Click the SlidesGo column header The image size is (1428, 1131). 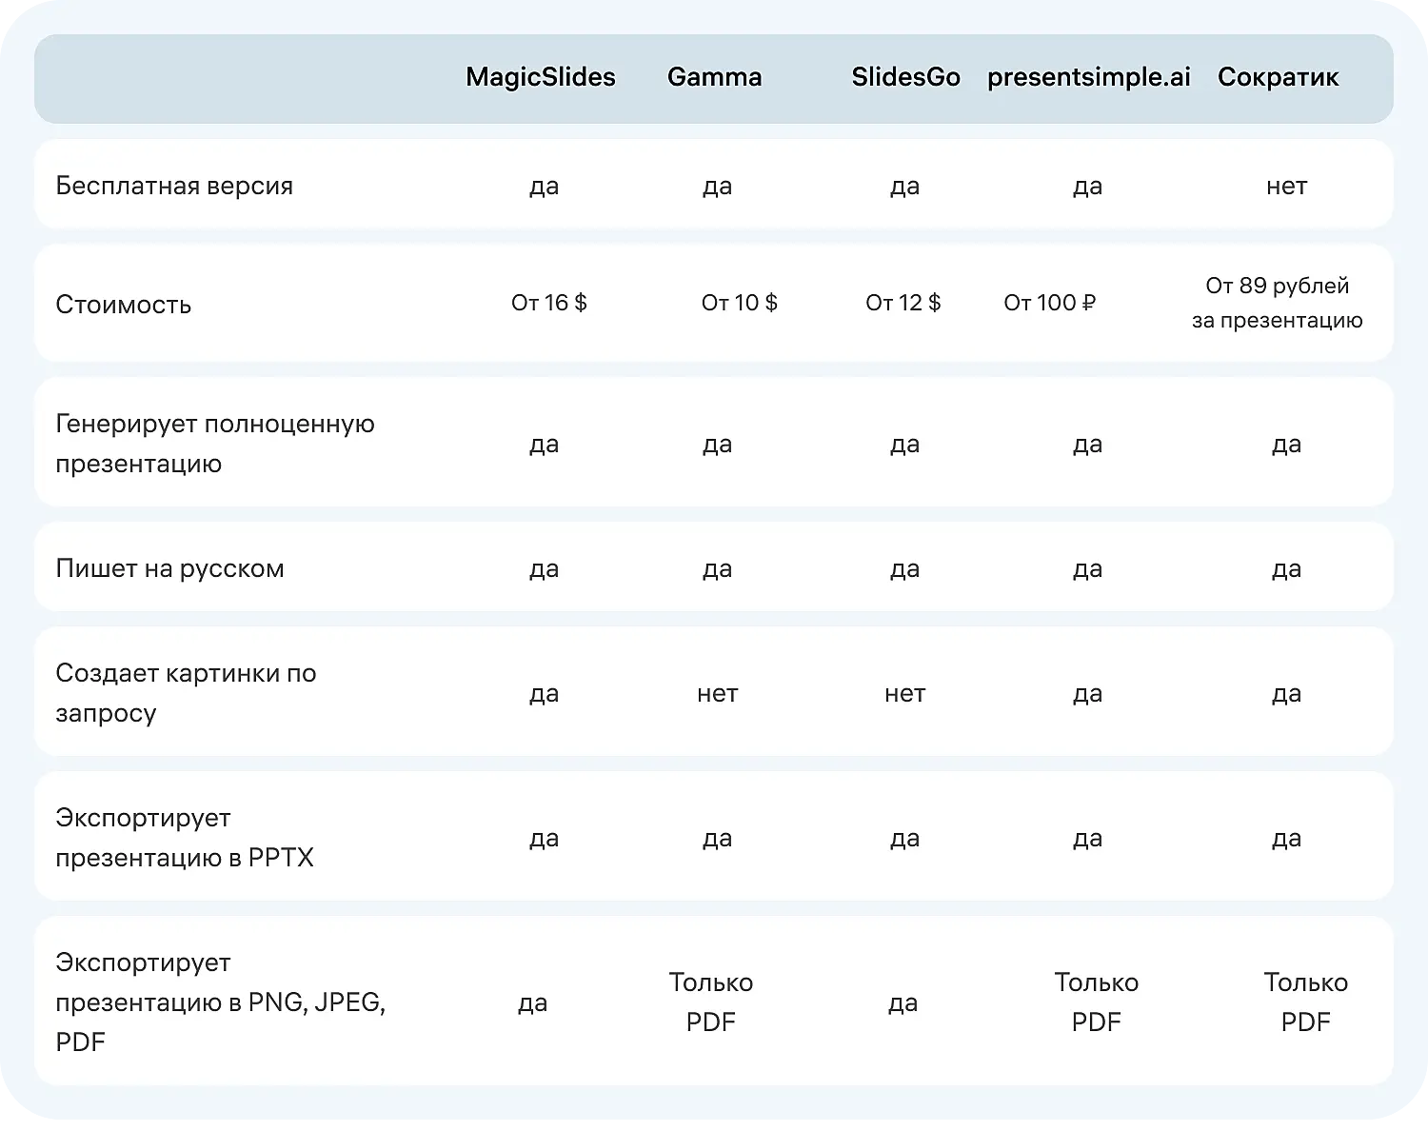coord(905,77)
